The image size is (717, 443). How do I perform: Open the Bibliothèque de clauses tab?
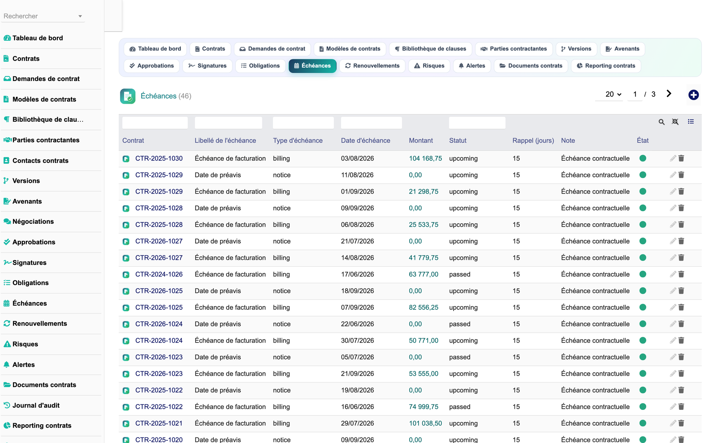tap(430, 49)
